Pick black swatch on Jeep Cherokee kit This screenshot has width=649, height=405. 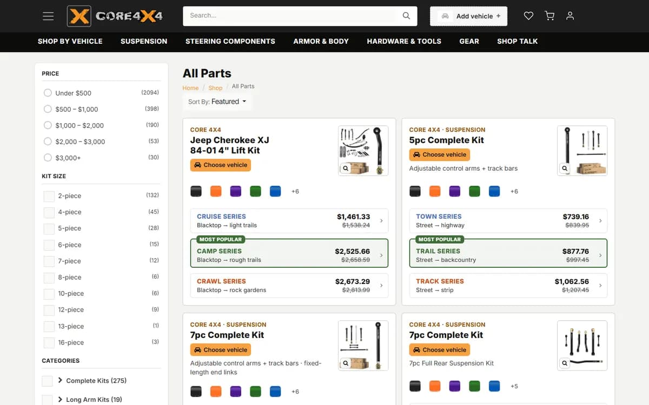[196, 191]
